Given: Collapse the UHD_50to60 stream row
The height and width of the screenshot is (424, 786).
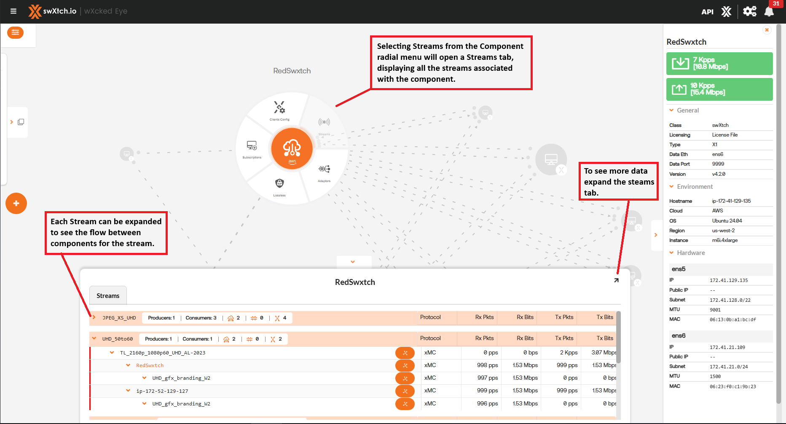Looking at the screenshot, I should pos(94,338).
